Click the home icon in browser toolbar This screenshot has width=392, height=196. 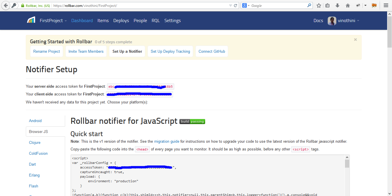(x=348, y=5)
